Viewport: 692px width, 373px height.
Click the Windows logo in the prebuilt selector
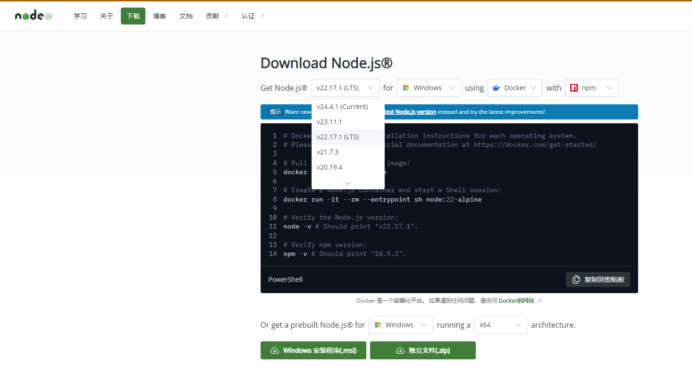(x=377, y=325)
